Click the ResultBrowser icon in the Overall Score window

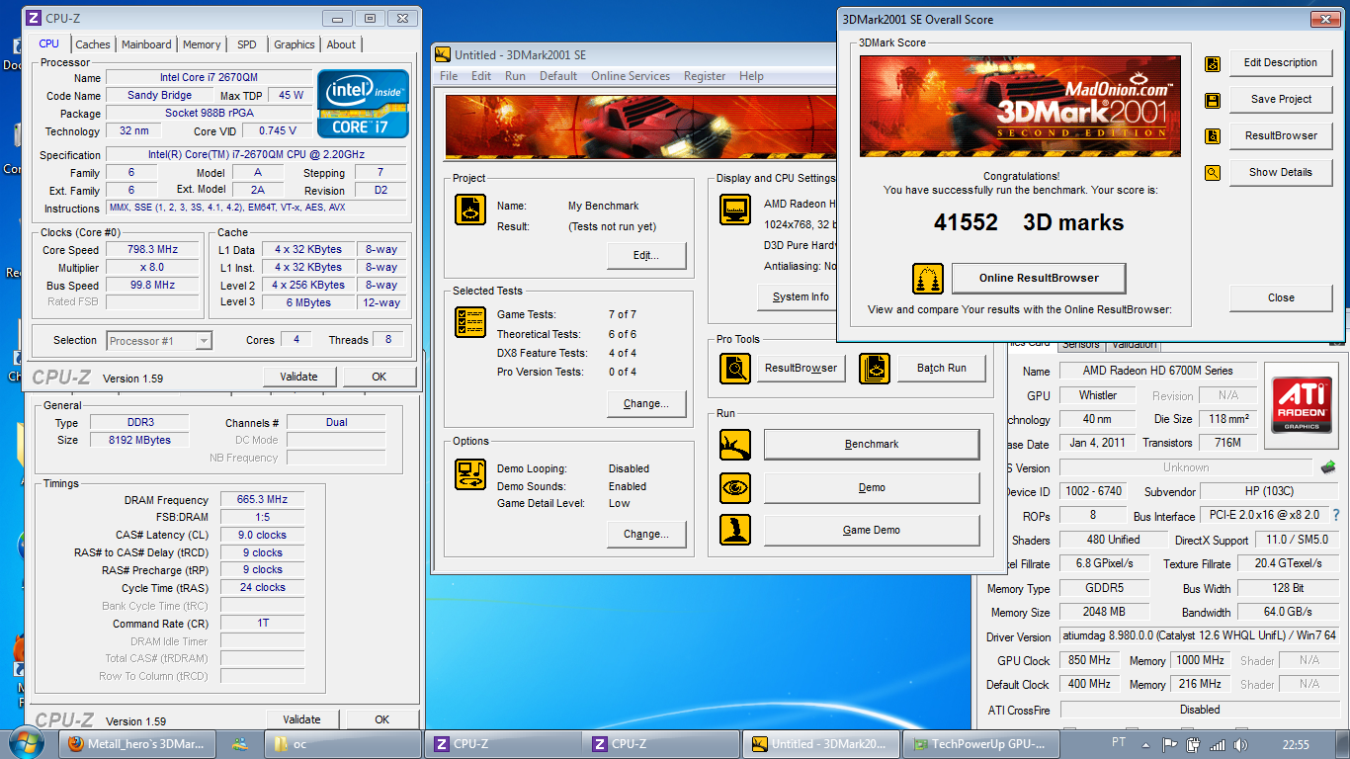(x=1213, y=136)
